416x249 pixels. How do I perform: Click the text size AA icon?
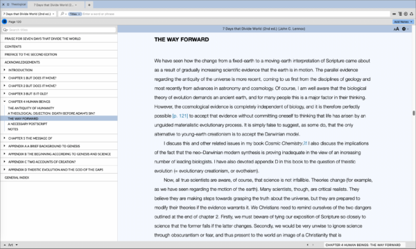pos(396,29)
